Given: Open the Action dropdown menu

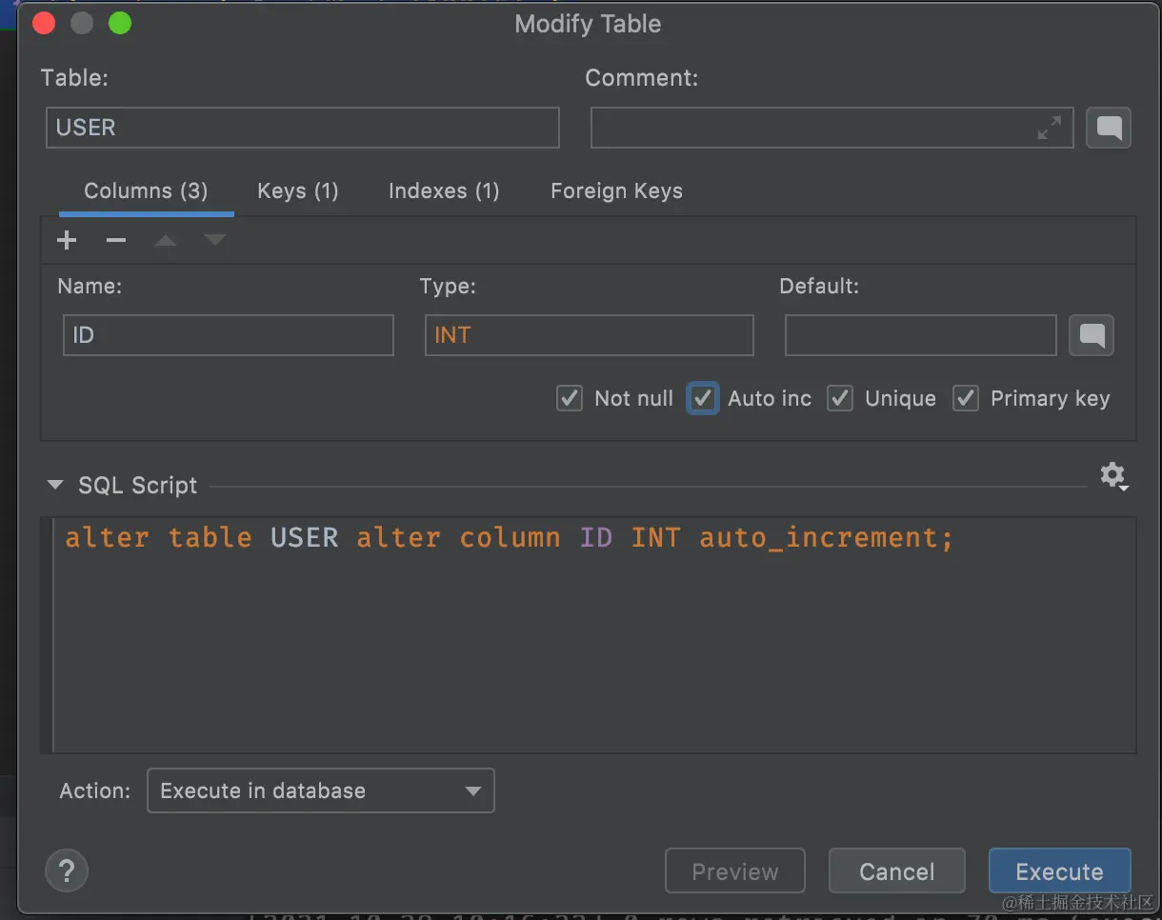Looking at the screenshot, I should tap(320, 790).
